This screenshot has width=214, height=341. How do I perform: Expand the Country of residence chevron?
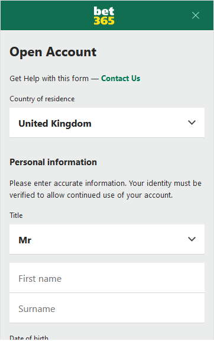(x=192, y=123)
